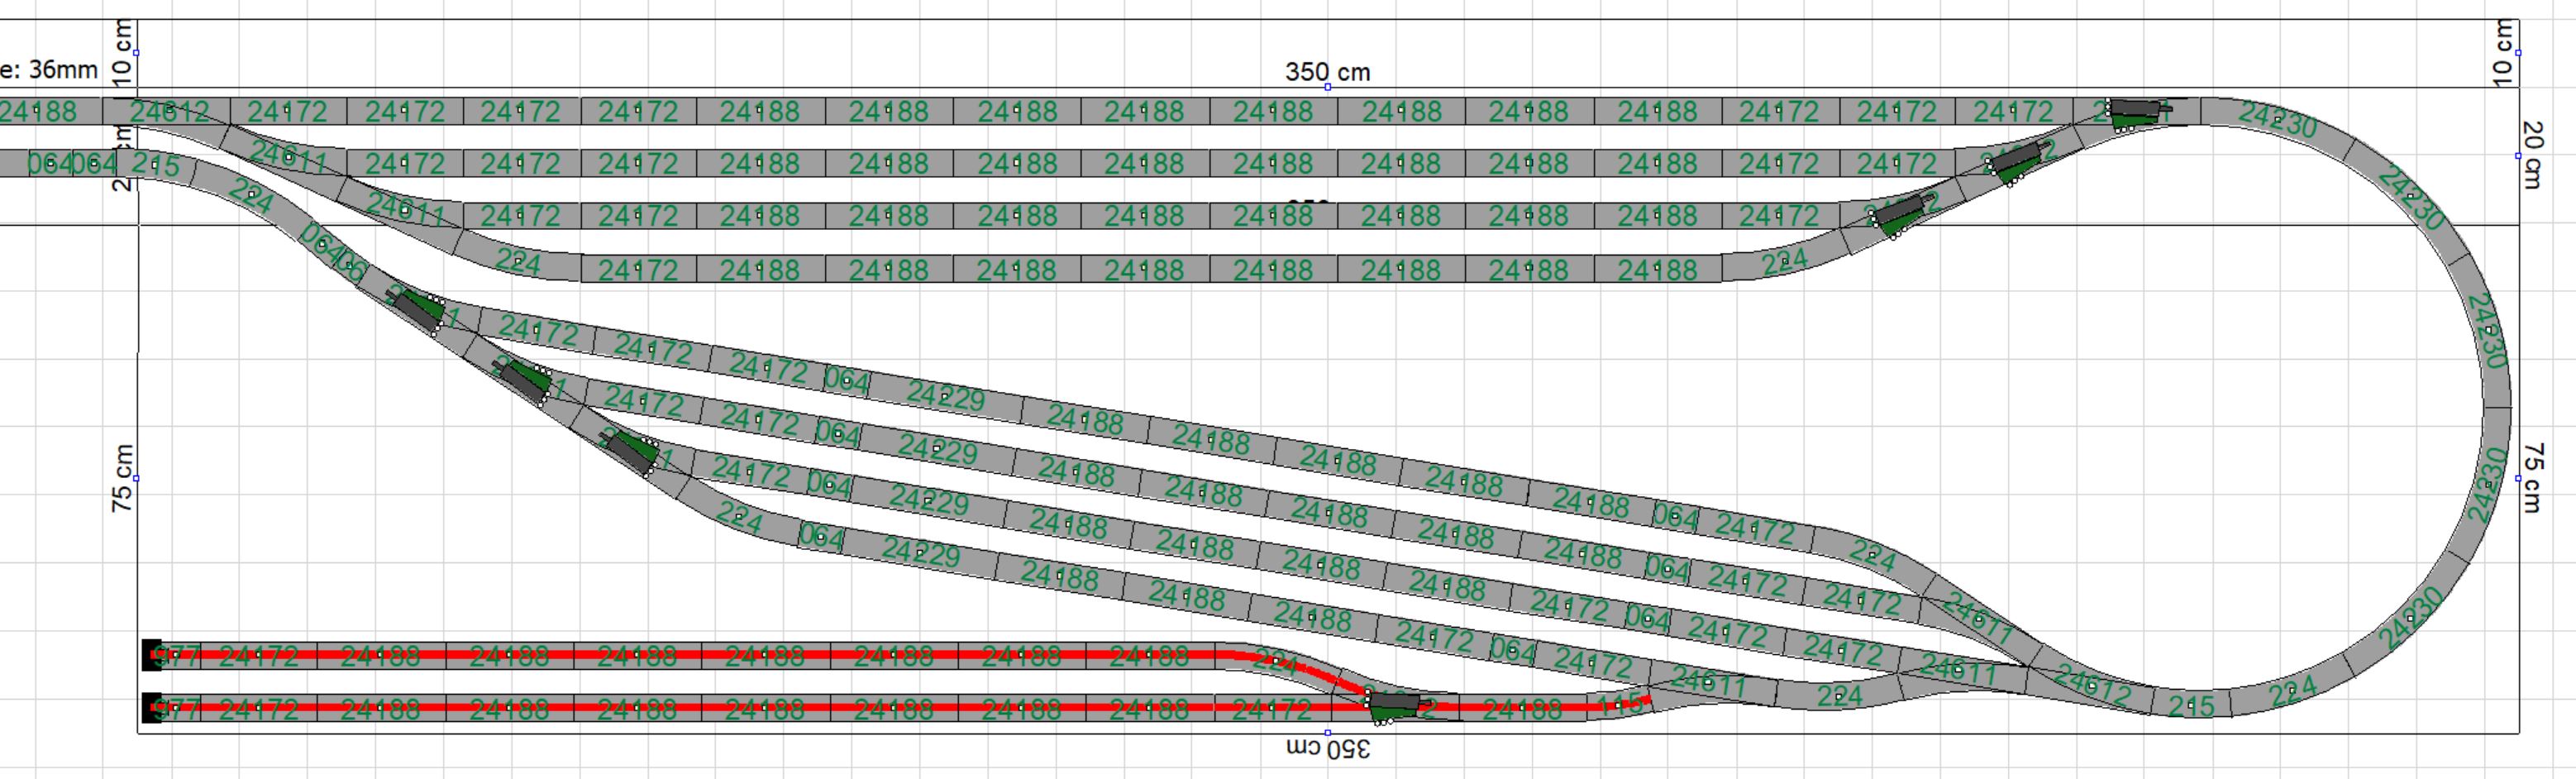Select 24172 next to upper buffer stop
This screenshot has width=2576, height=779.
(x=257, y=655)
